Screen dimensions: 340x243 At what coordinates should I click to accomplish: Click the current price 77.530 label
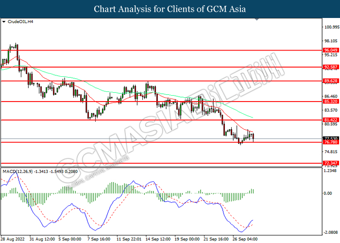click(331, 138)
